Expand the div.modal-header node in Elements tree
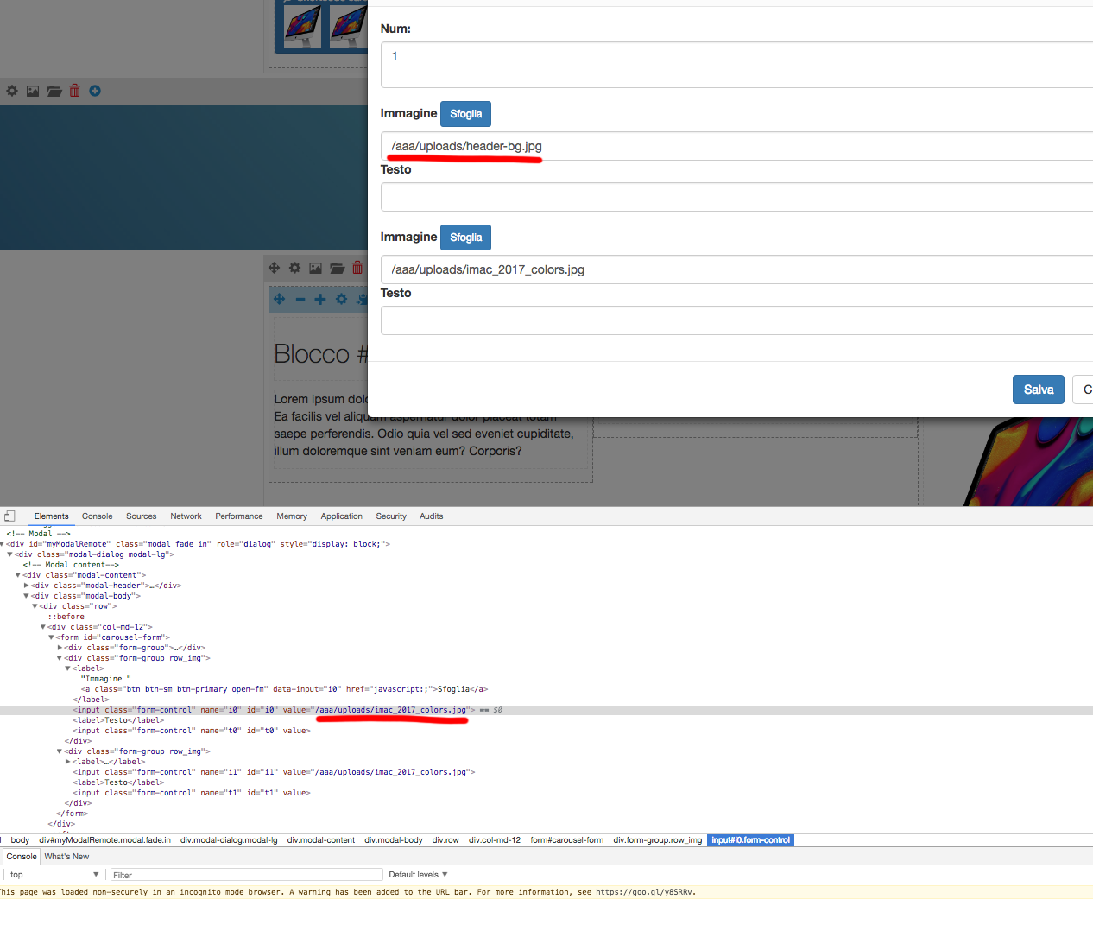Screen dimensions: 1093x925 [27, 585]
